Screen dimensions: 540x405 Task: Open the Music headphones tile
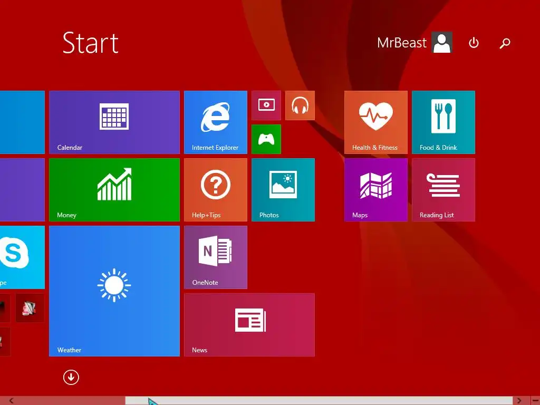(x=300, y=105)
